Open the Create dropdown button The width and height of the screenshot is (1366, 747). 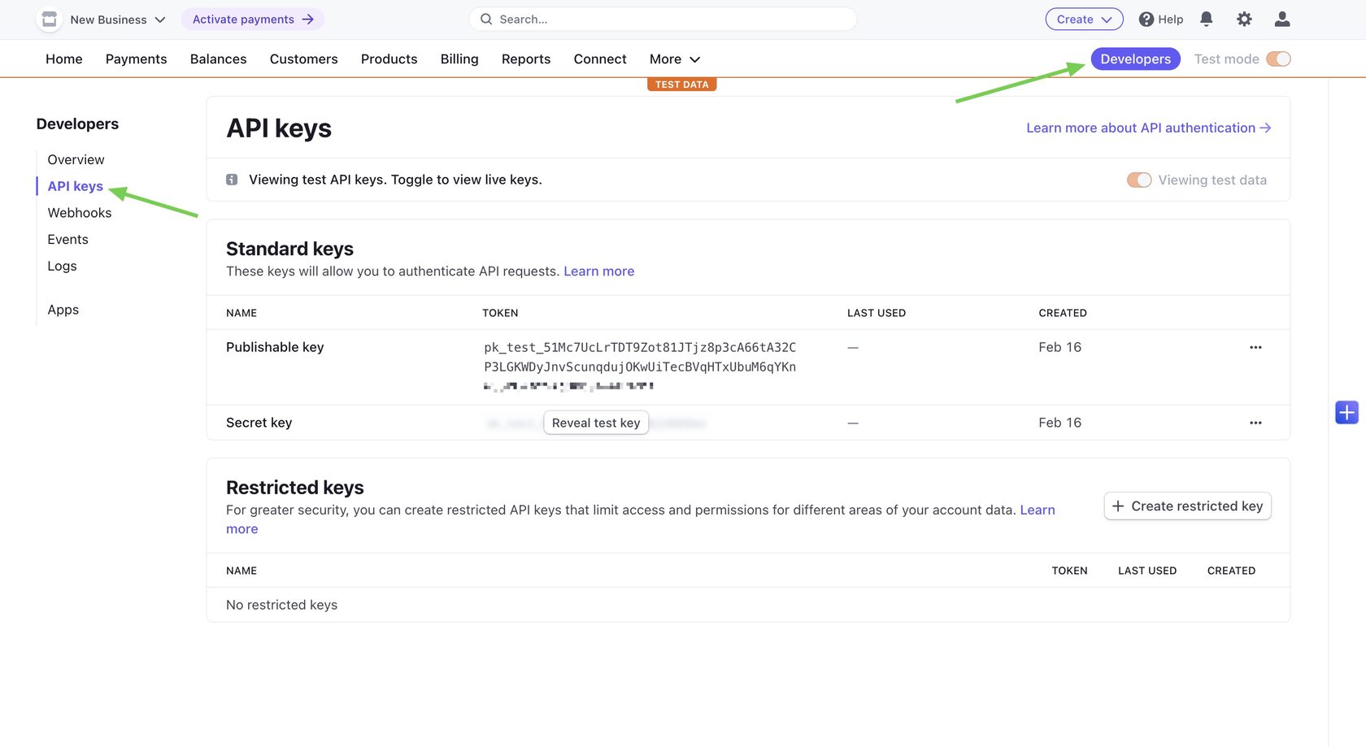[x=1084, y=19]
